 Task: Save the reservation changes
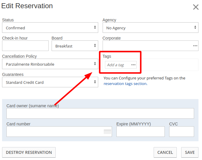(x=190, y=152)
